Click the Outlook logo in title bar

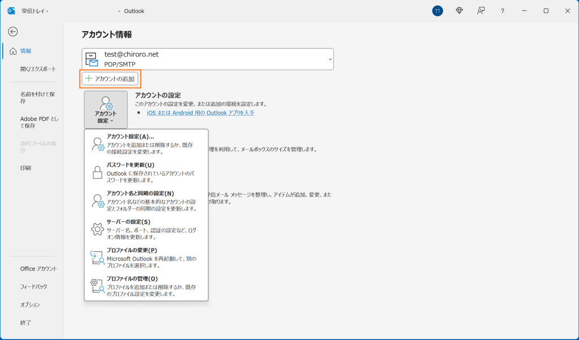11,11
